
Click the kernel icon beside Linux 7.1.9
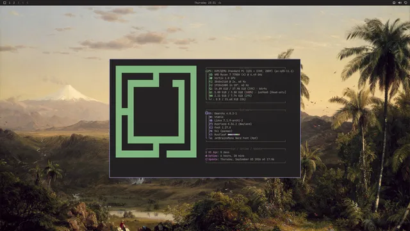[x=211, y=121]
